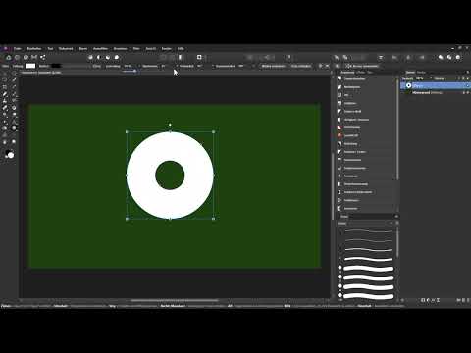Click the canvas horizontal scrollbar
471x353 pixels.
pos(175,300)
